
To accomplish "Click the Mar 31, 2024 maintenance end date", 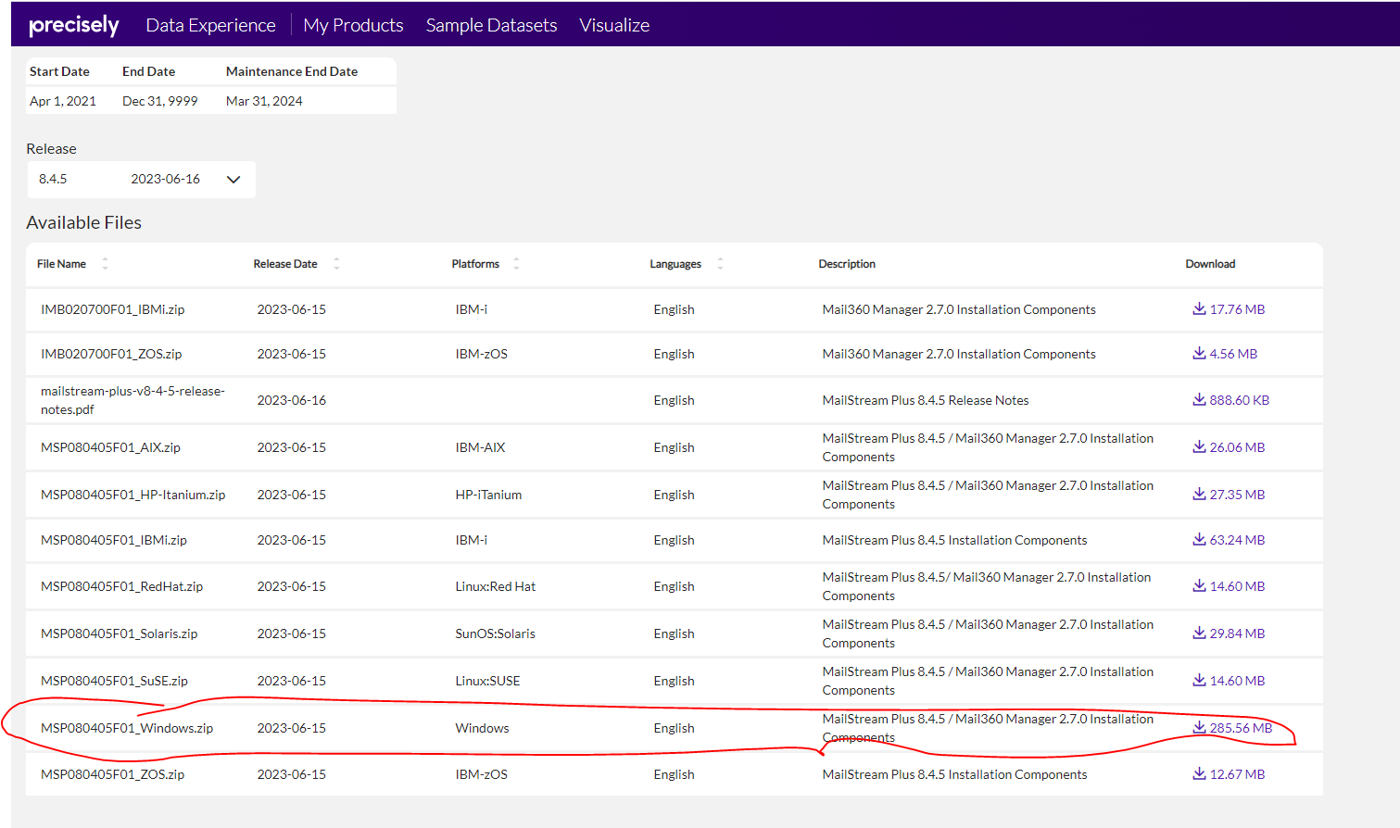I will [x=264, y=101].
